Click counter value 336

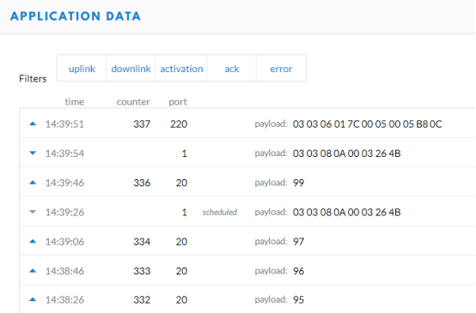coord(142,183)
